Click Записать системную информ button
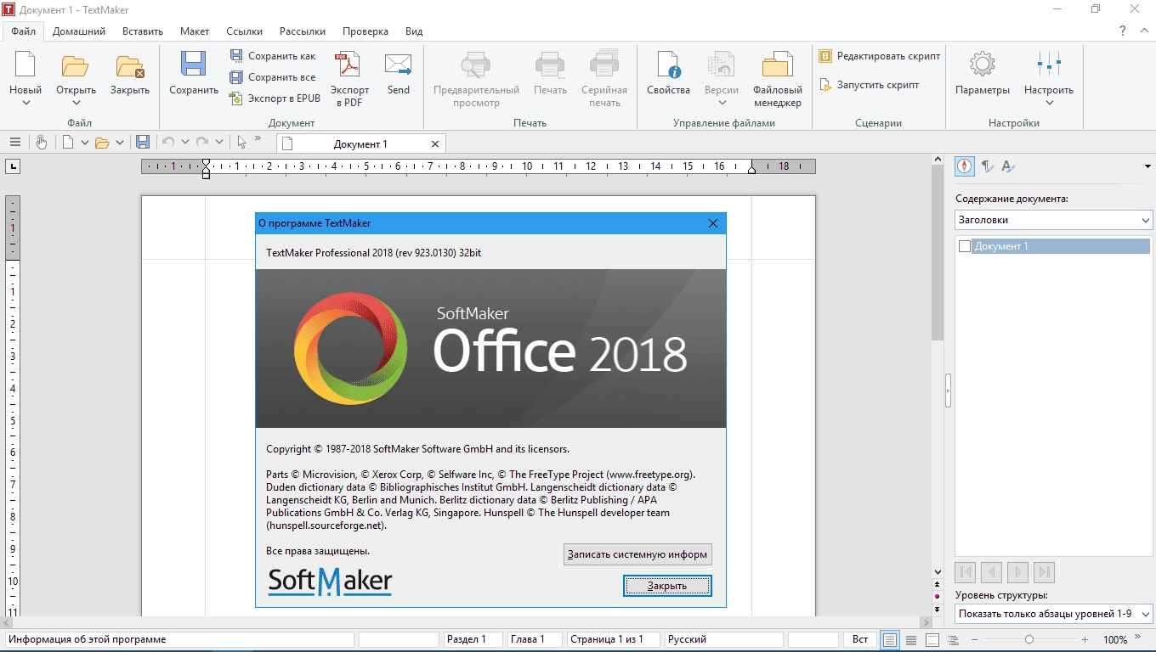Image resolution: width=1156 pixels, height=652 pixels. click(637, 554)
